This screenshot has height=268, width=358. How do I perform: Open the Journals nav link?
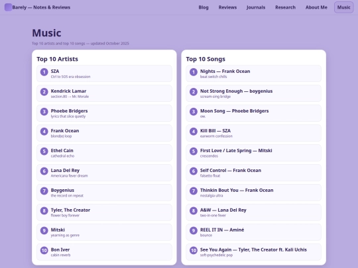[x=256, y=7]
